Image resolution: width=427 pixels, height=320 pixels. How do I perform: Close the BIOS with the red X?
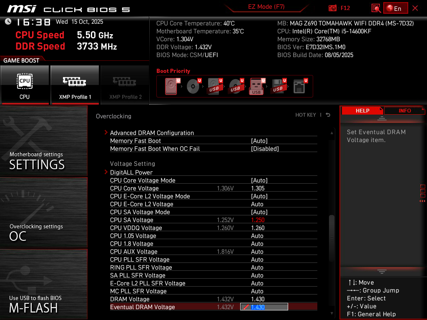coord(415,8)
